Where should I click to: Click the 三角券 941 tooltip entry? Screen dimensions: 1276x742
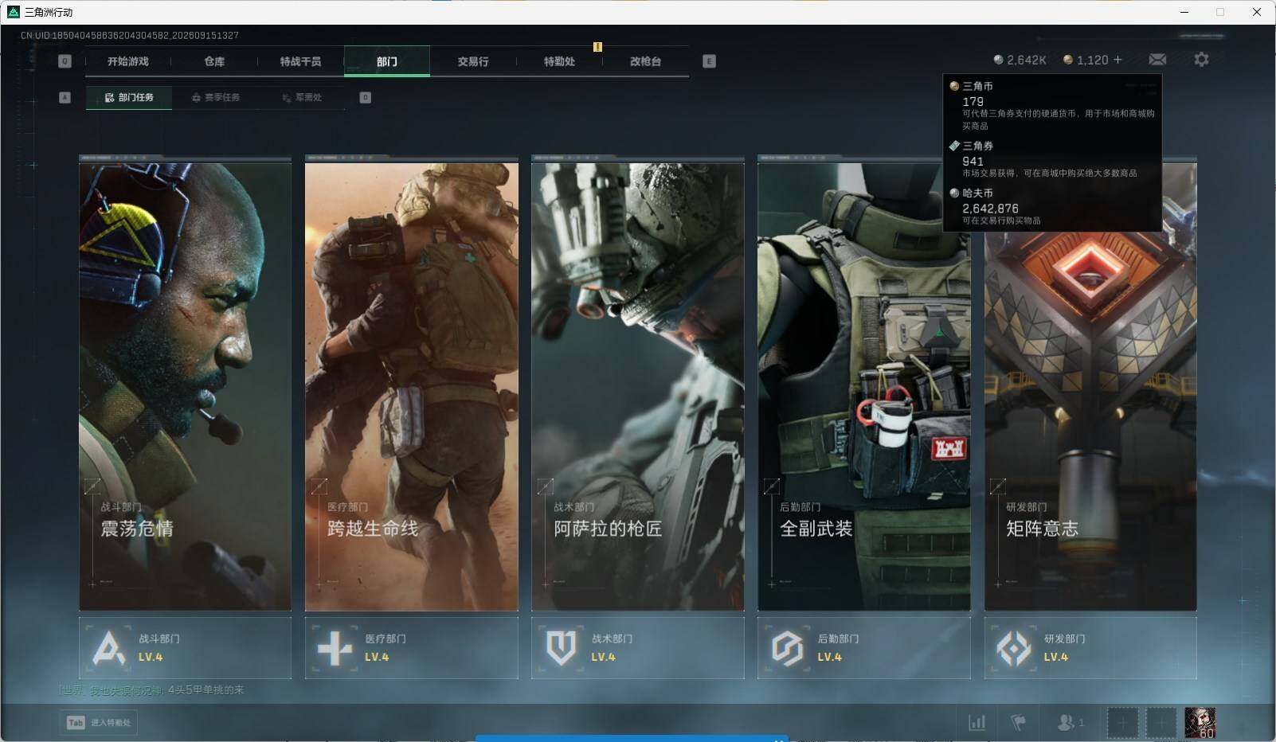tap(1051, 159)
